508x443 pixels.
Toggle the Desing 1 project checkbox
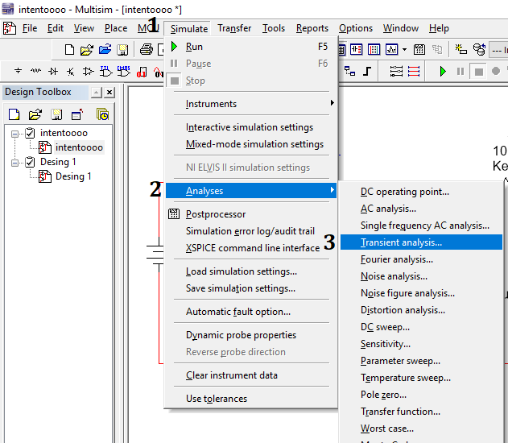pyautogui.click(x=30, y=162)
